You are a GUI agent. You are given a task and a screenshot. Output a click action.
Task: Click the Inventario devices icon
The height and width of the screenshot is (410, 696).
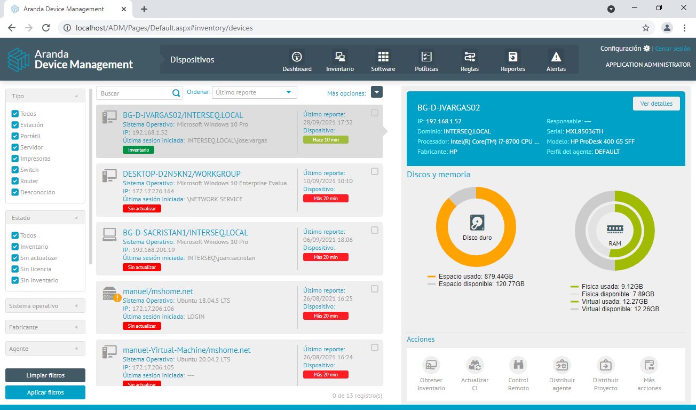point(339,57)
